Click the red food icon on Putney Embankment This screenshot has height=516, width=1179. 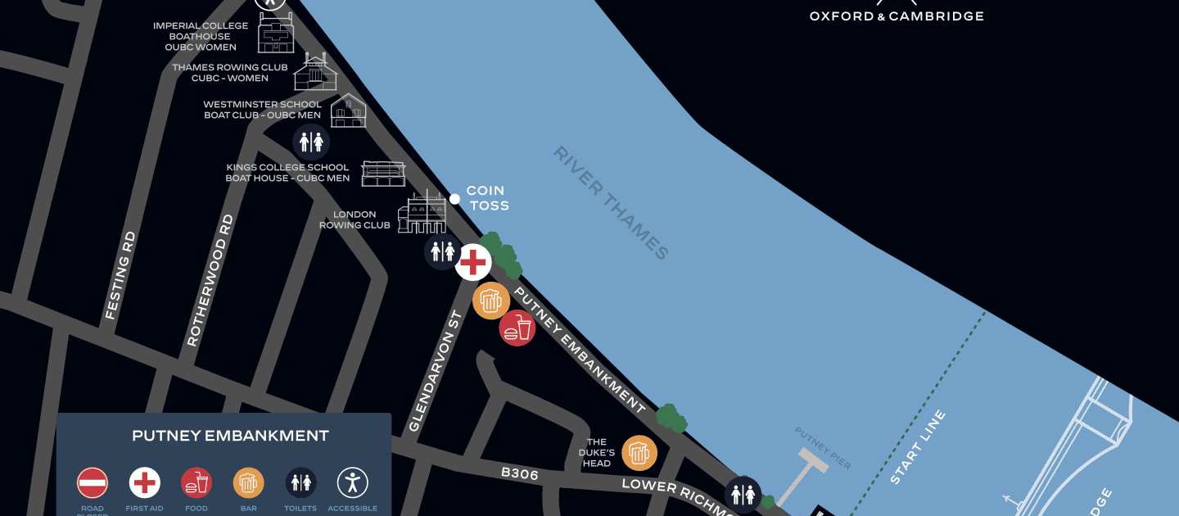[517, 328]
